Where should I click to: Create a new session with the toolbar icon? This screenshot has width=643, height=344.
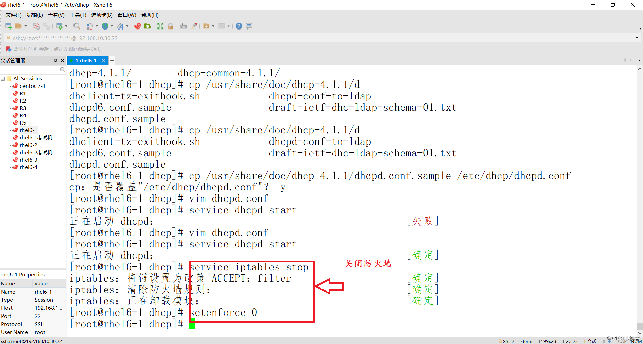pyautogui.click(x=8, y=26)
